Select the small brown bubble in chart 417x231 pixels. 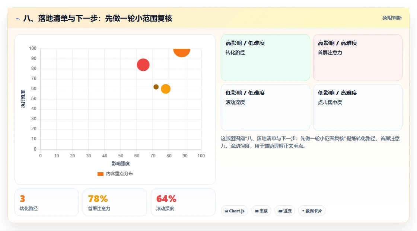click(156, 87)
